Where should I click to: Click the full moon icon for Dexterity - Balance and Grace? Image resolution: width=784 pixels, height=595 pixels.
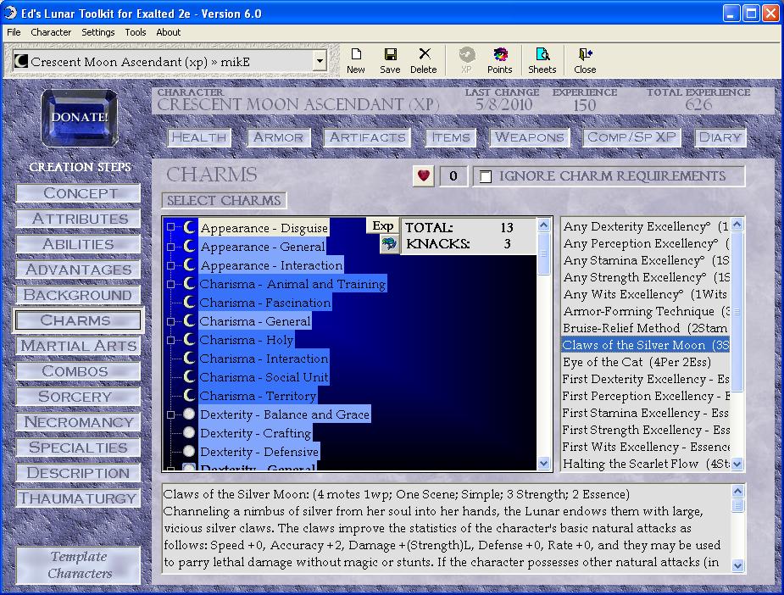pyautogui.click(x=189, y=414)
